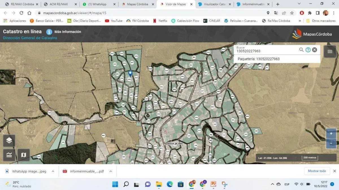Expand options for InformeInmueble pdf download
The height and width of the screenshot is (190, 339).
click(x=111, y=171)
